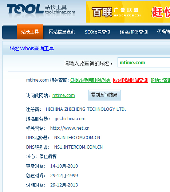Click the 域名Whois查询工具 heading link
This screenshot has width=170, height=192.
click(32, 48)
